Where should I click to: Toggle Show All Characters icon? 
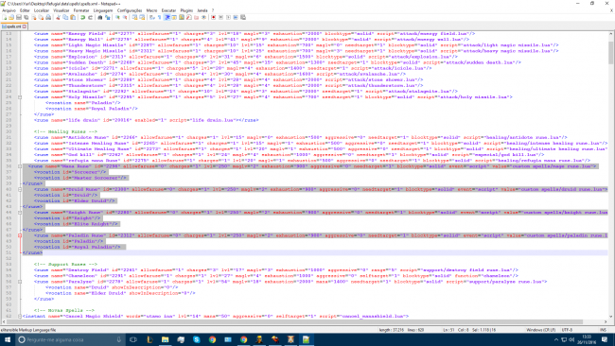[159, 17]
